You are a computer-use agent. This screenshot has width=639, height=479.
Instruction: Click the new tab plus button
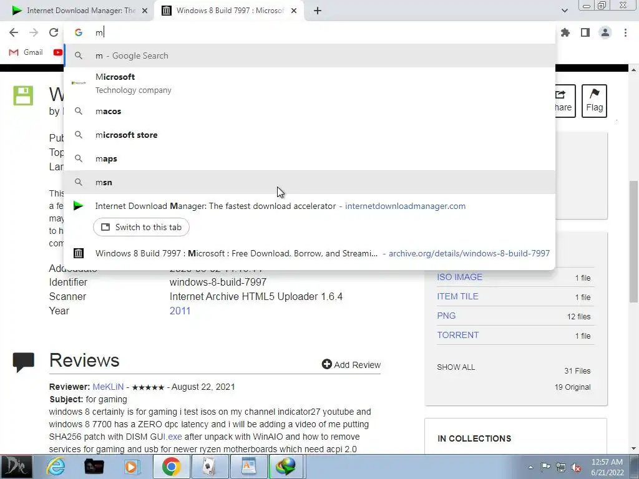point(318,11)
